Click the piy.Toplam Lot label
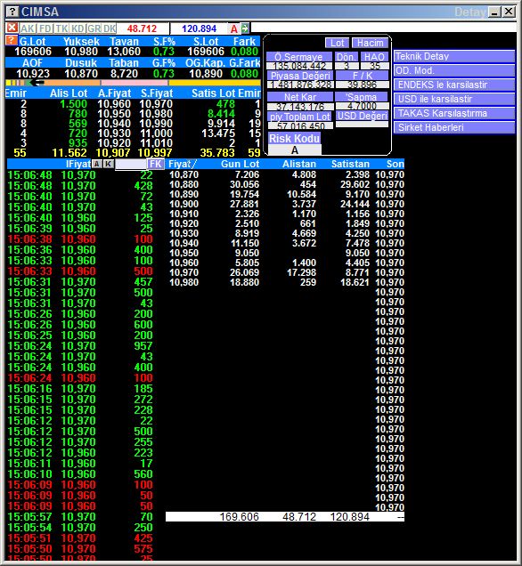The width and height of the screenshot is (522, 566). click(x=300, y=117)
